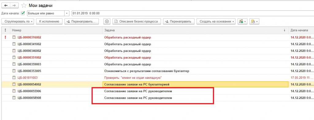Click clipboard icon of ЦБ-001811003 row
Viewport: 314px width, 120px height.
[14, 78]
